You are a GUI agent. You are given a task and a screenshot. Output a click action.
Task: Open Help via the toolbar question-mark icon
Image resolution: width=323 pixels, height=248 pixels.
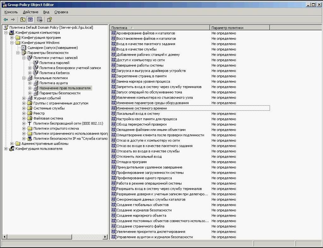click(49, 20)
